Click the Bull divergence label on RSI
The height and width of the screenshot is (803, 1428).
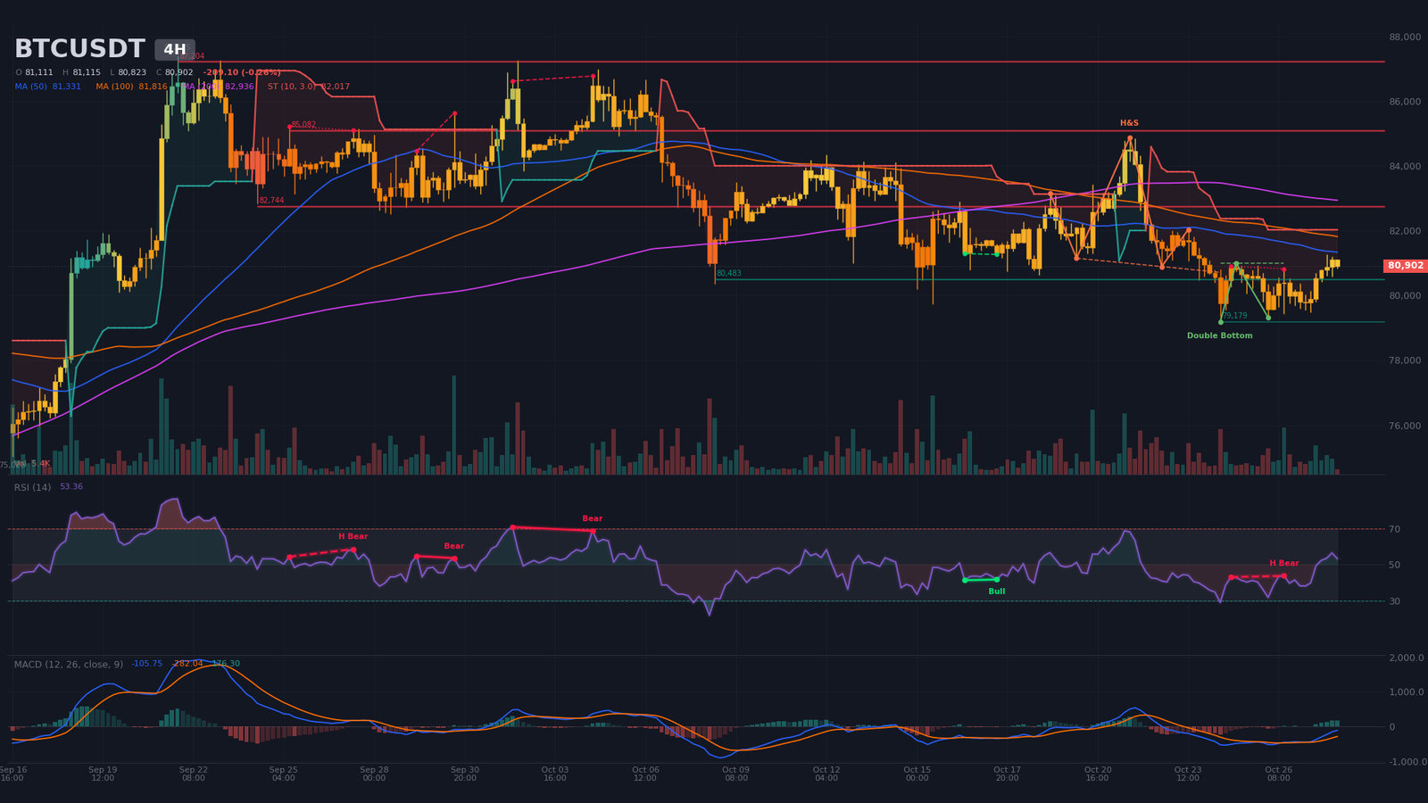point(996,592)
